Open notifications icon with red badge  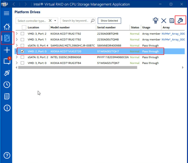(7, 61)
